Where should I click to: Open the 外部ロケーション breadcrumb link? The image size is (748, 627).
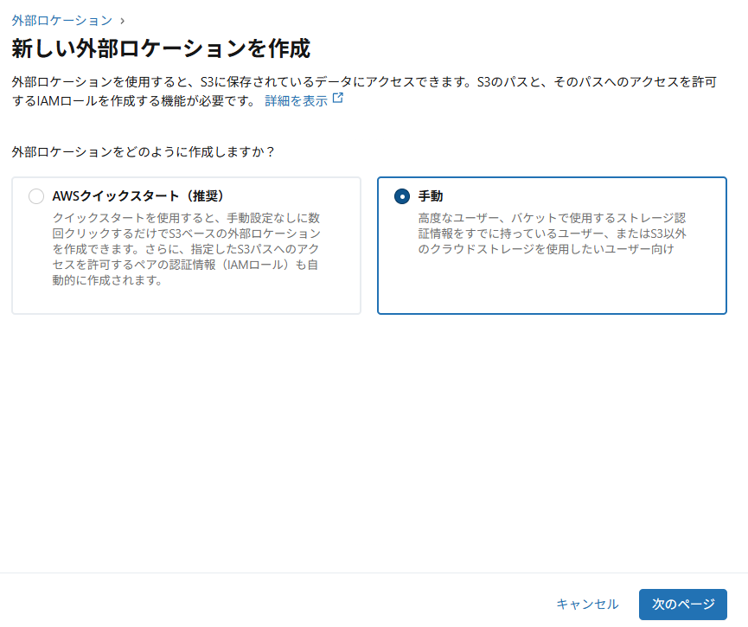pyautogui.click(x=62, y=21)
